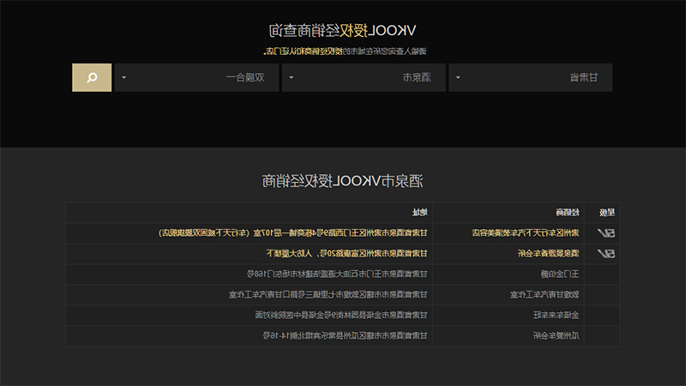The width and height of the screenshot is (686, 386).
Task: Click the 地址 column header
Action: [419, 213]
